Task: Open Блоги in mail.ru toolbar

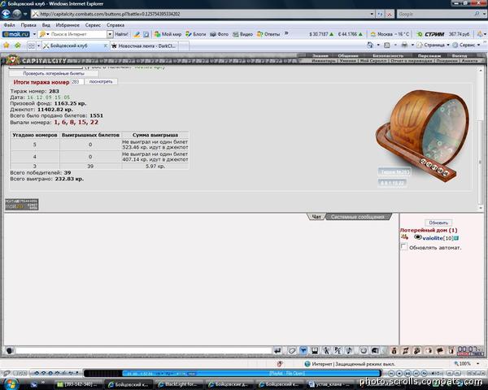Action: click(x=195, y=34)
